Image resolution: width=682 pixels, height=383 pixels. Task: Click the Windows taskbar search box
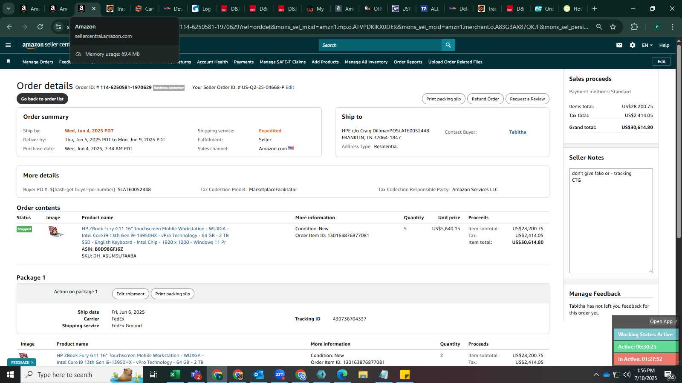[x=82, y=374]
